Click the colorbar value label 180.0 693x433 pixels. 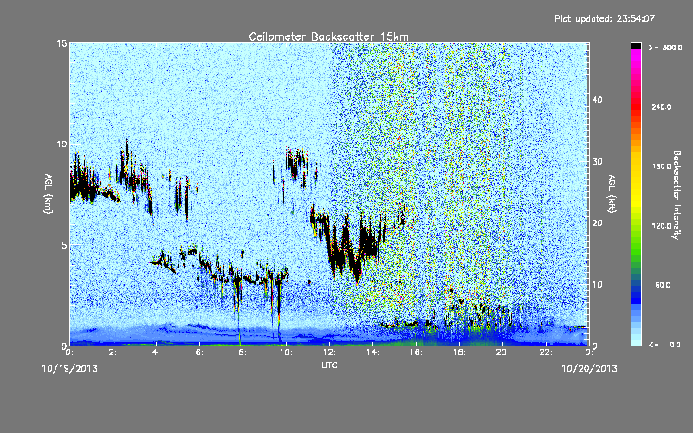point(661,166)
